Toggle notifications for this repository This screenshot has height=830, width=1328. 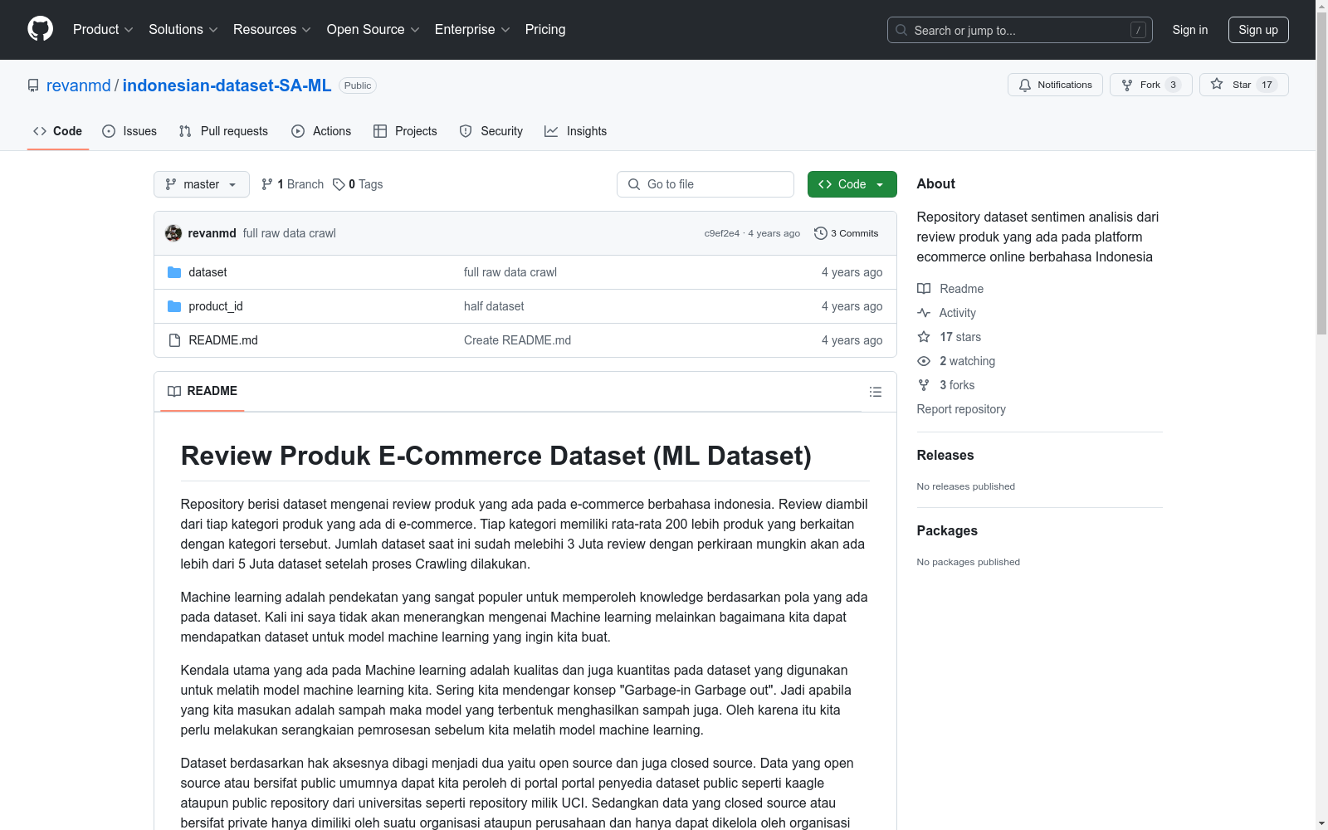coord(1055,84)
